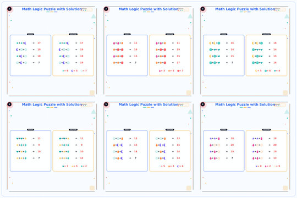
Task: Open the orange solution panel in card 4
Action: 73,151
